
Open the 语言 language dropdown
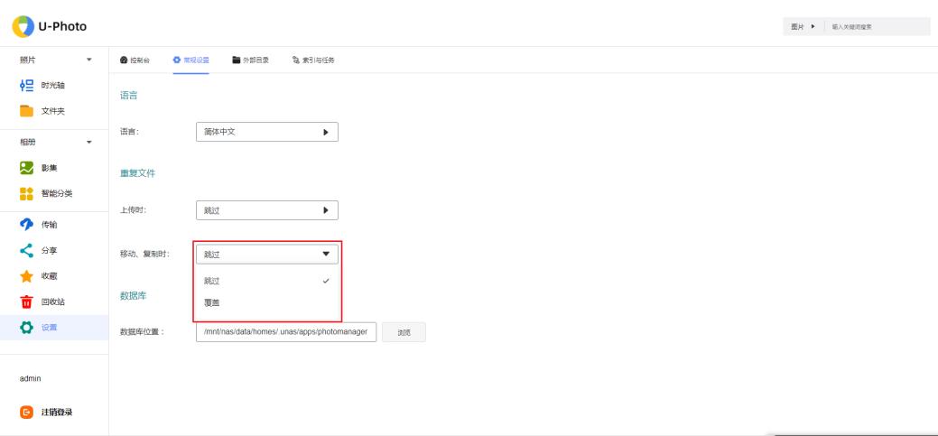pos(266,132)
